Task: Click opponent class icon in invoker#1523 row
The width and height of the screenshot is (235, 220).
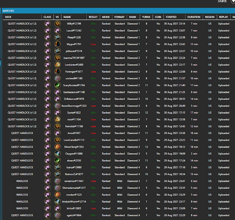Action: click(57, 195)
